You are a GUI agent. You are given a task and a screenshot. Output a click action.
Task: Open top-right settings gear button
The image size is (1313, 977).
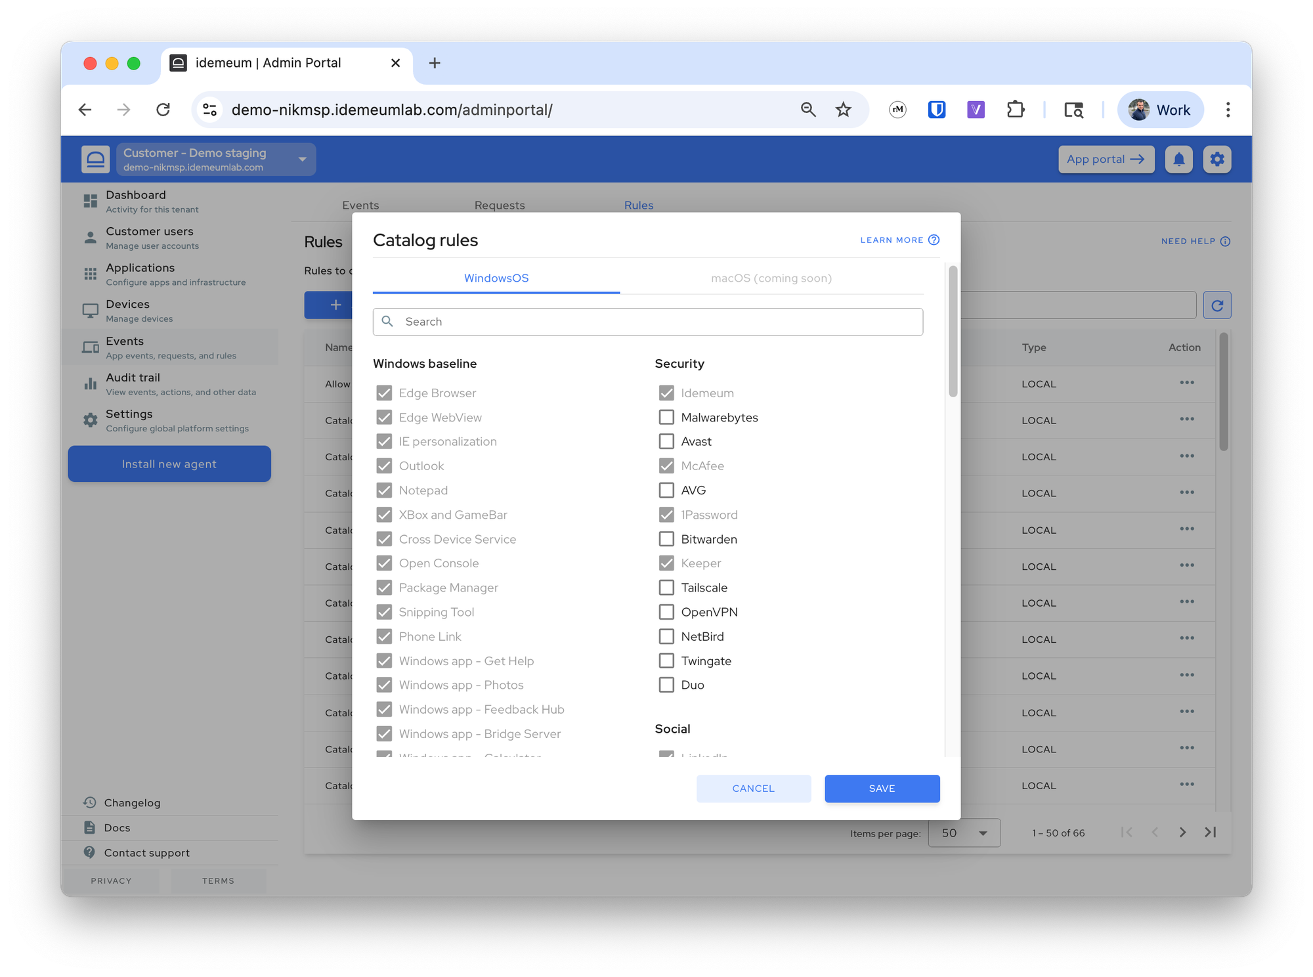1217,160
